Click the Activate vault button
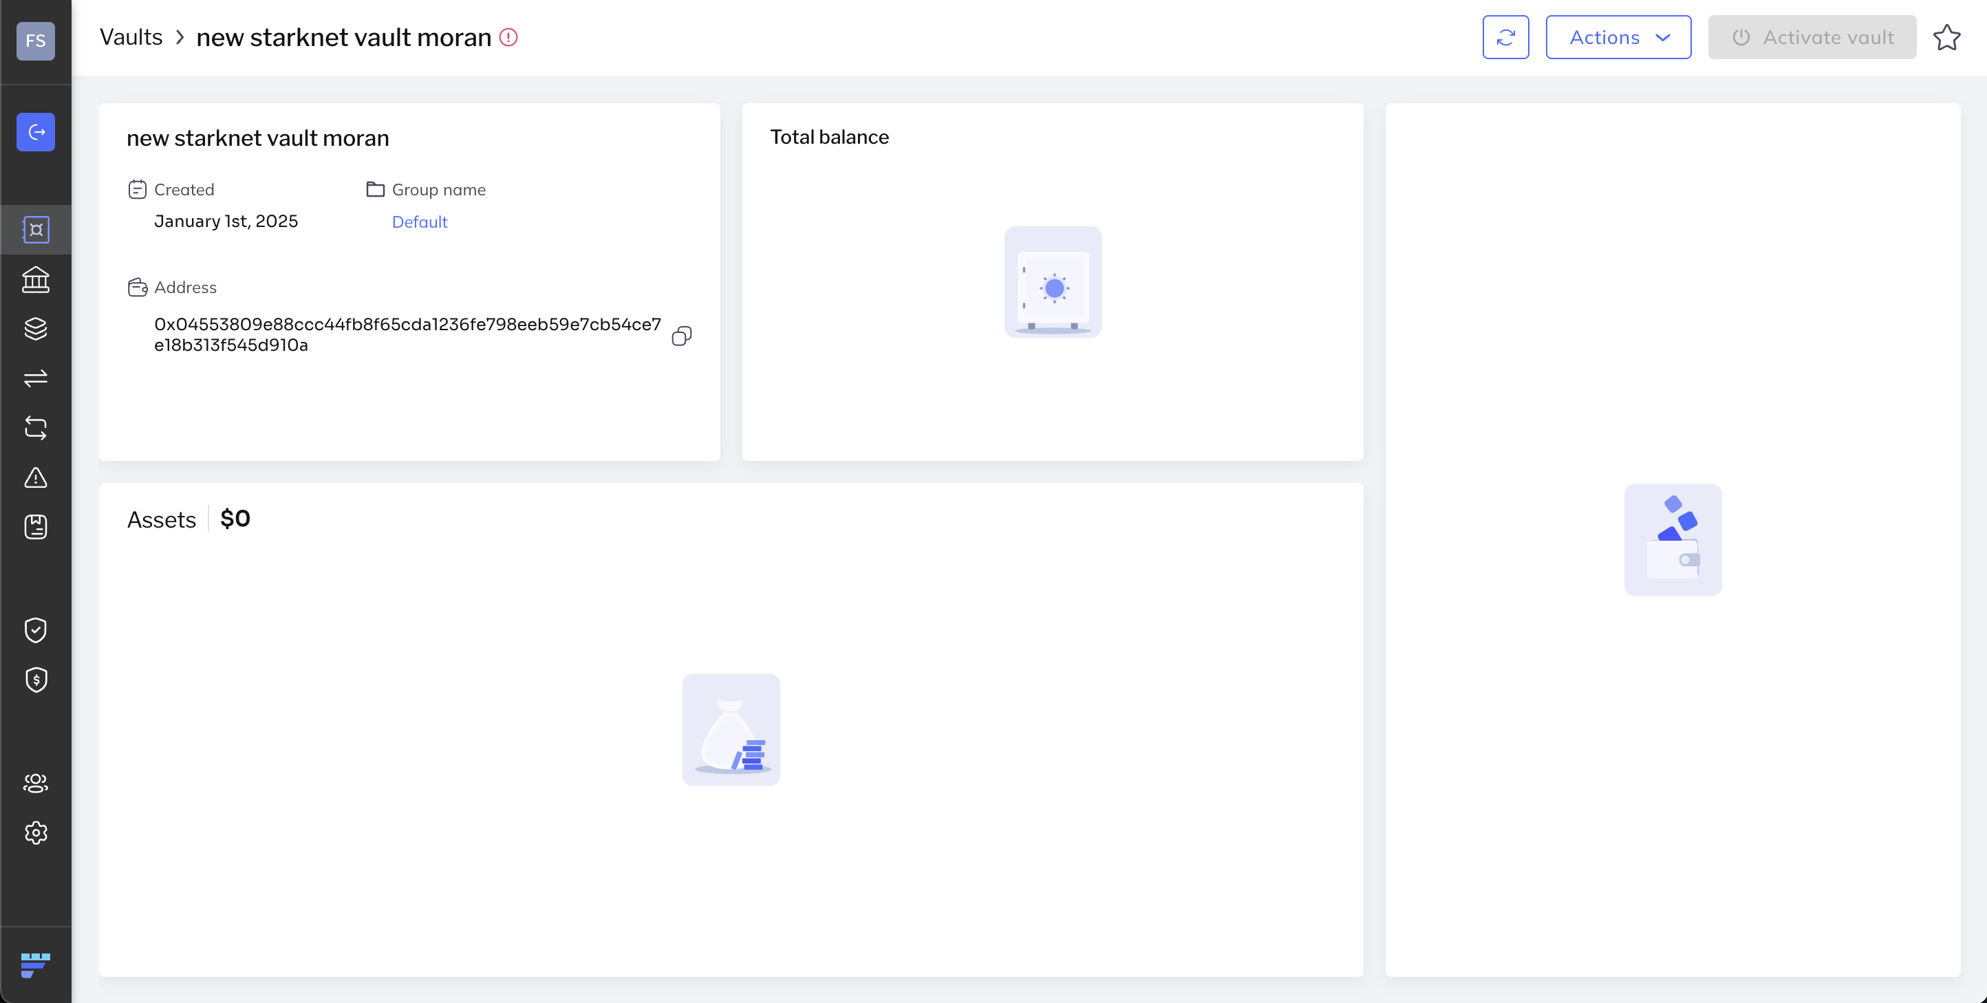 tap(1811, 37)
